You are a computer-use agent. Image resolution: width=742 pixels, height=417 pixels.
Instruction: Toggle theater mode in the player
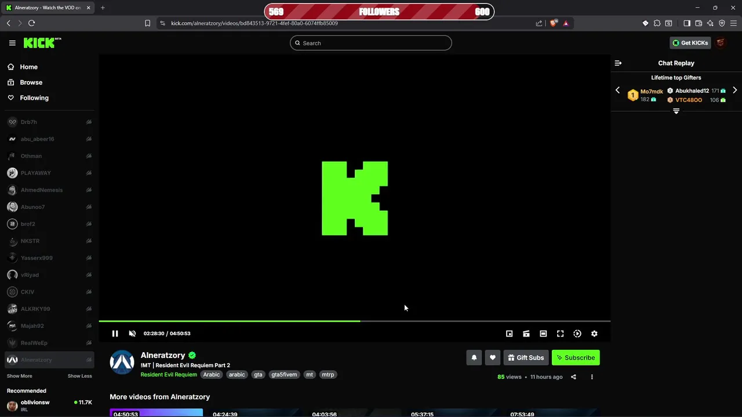(543, 334)
